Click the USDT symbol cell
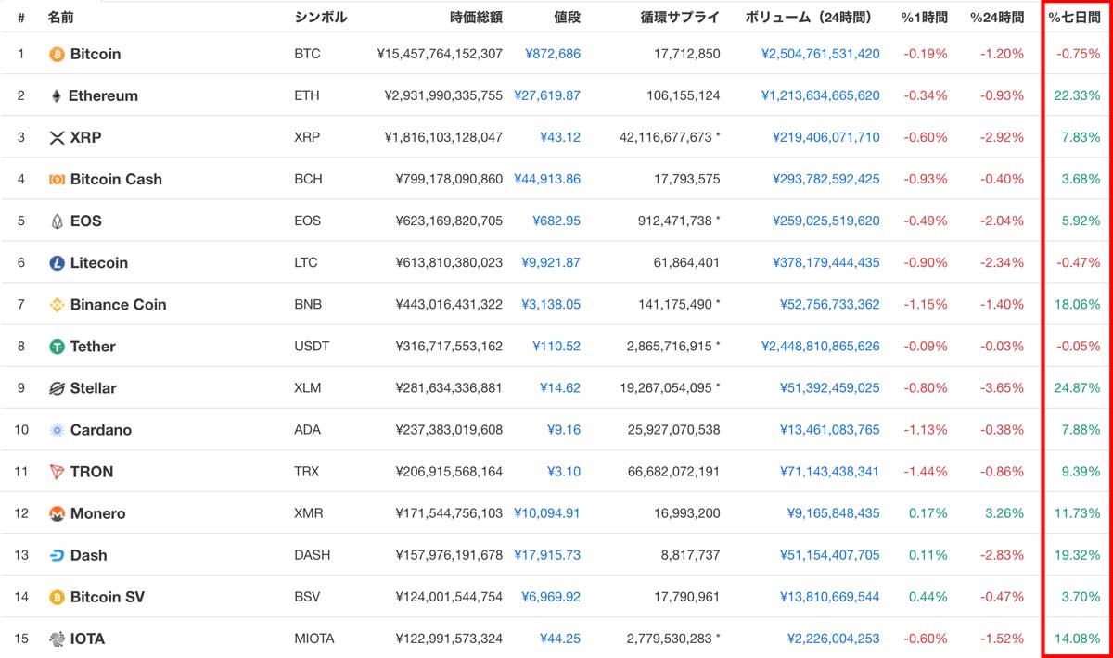 pos(312,347)
